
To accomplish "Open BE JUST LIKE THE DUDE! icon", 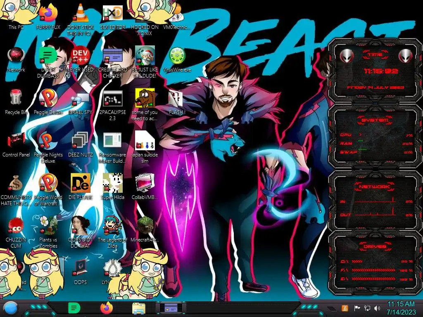I will (145, 62).
